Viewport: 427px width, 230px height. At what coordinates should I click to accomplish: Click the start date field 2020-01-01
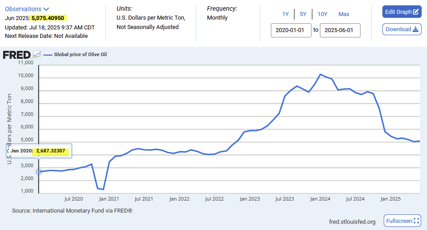291,30
